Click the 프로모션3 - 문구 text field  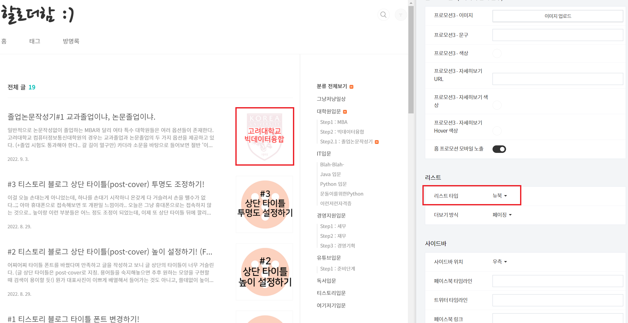557,35
